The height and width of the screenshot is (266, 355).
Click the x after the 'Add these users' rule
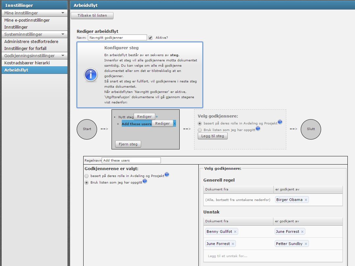[175, 124]
